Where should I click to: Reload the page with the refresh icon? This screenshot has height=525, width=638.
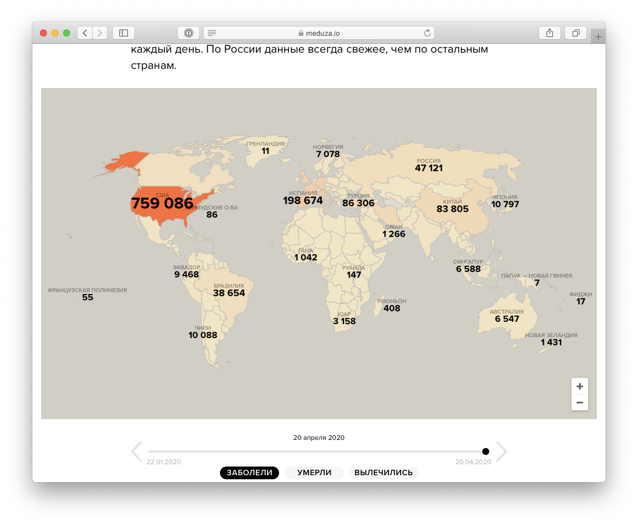[x=427, y=33]
